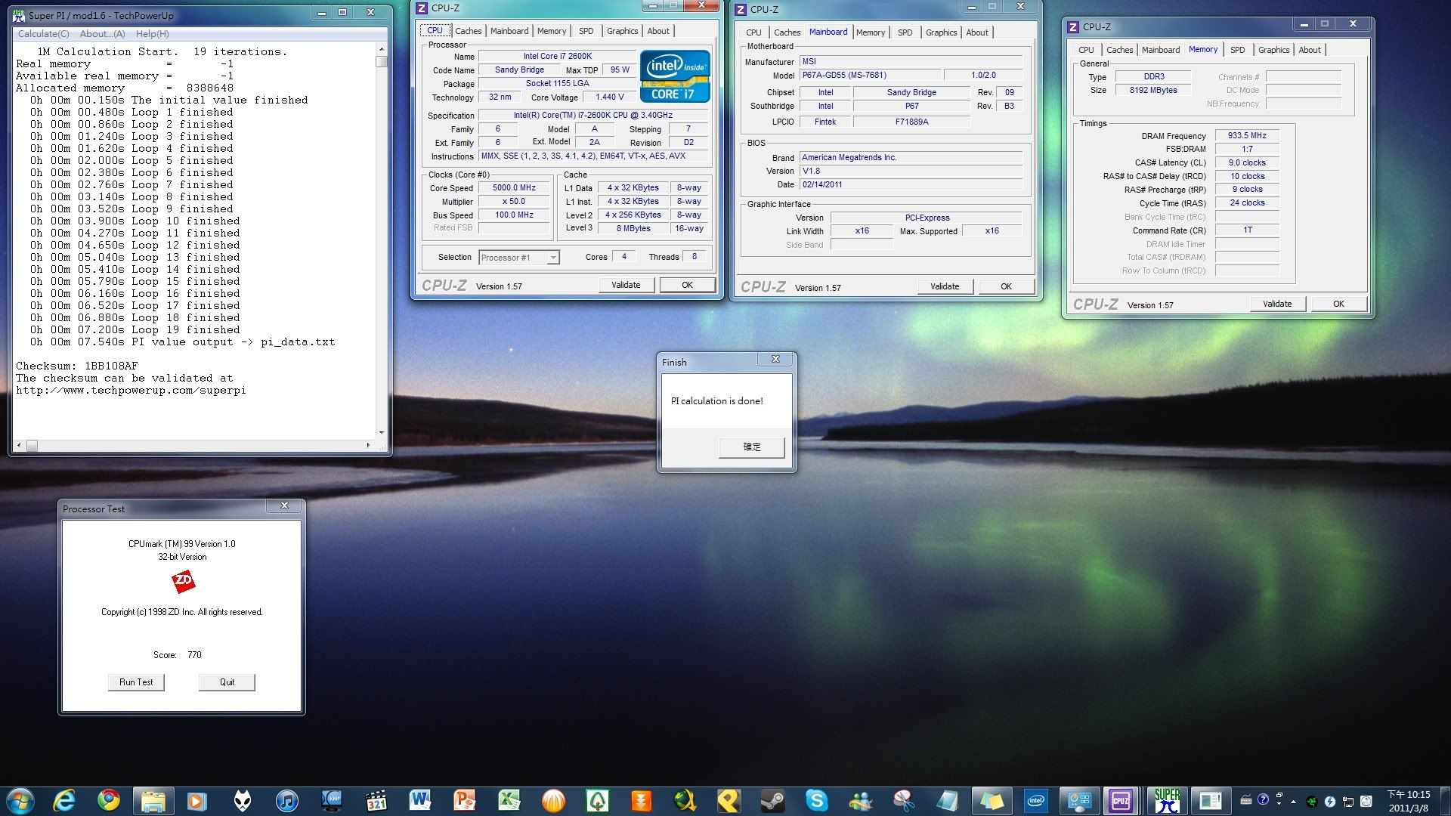Show hidden system tray icons arrow
This screenshot has width=1451, height=816.
coord(1294,802)
